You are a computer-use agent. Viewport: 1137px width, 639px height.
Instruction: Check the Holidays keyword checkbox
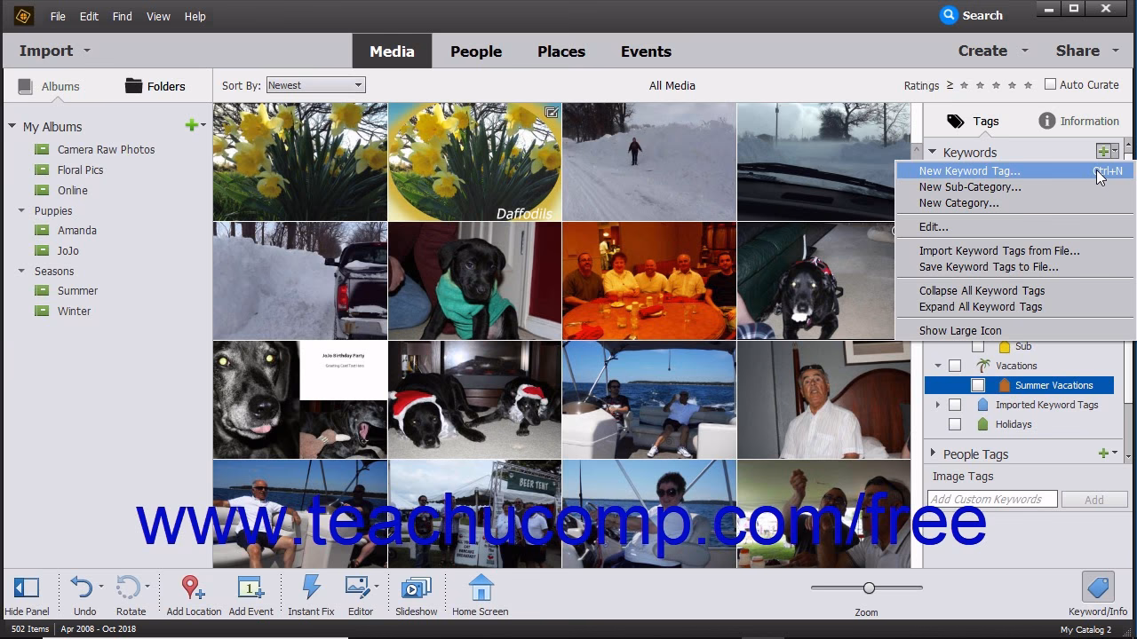point(955,424)
